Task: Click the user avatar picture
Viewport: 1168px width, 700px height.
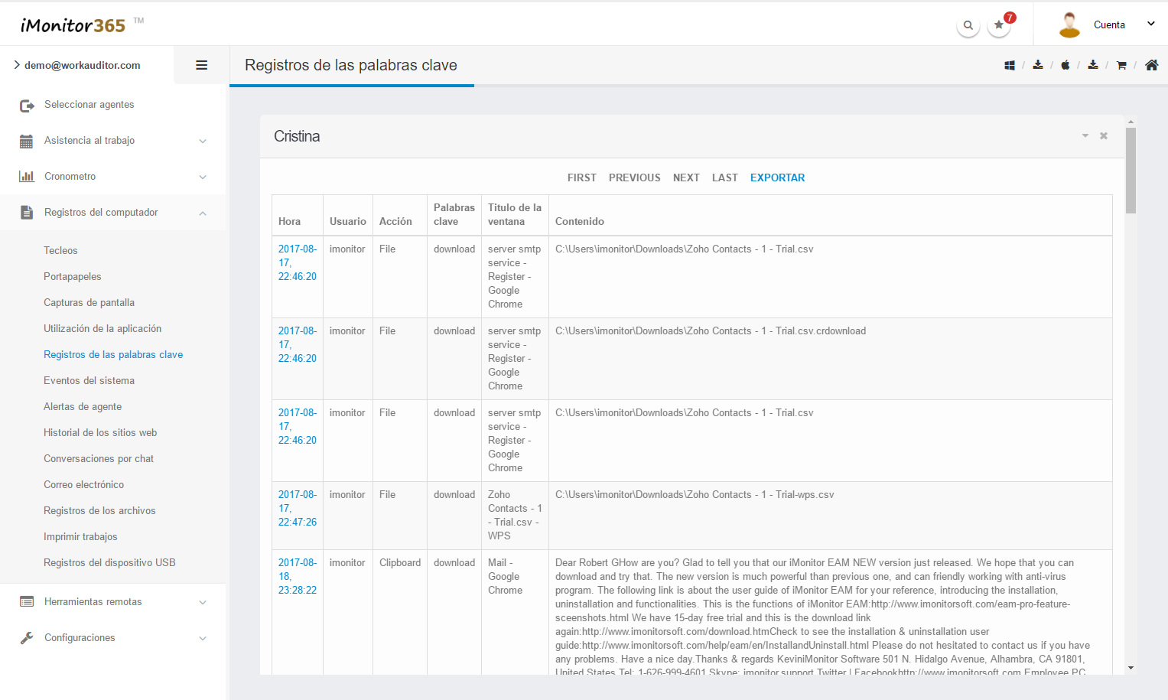Action: pyautogui.click(x=1069, y=24)
